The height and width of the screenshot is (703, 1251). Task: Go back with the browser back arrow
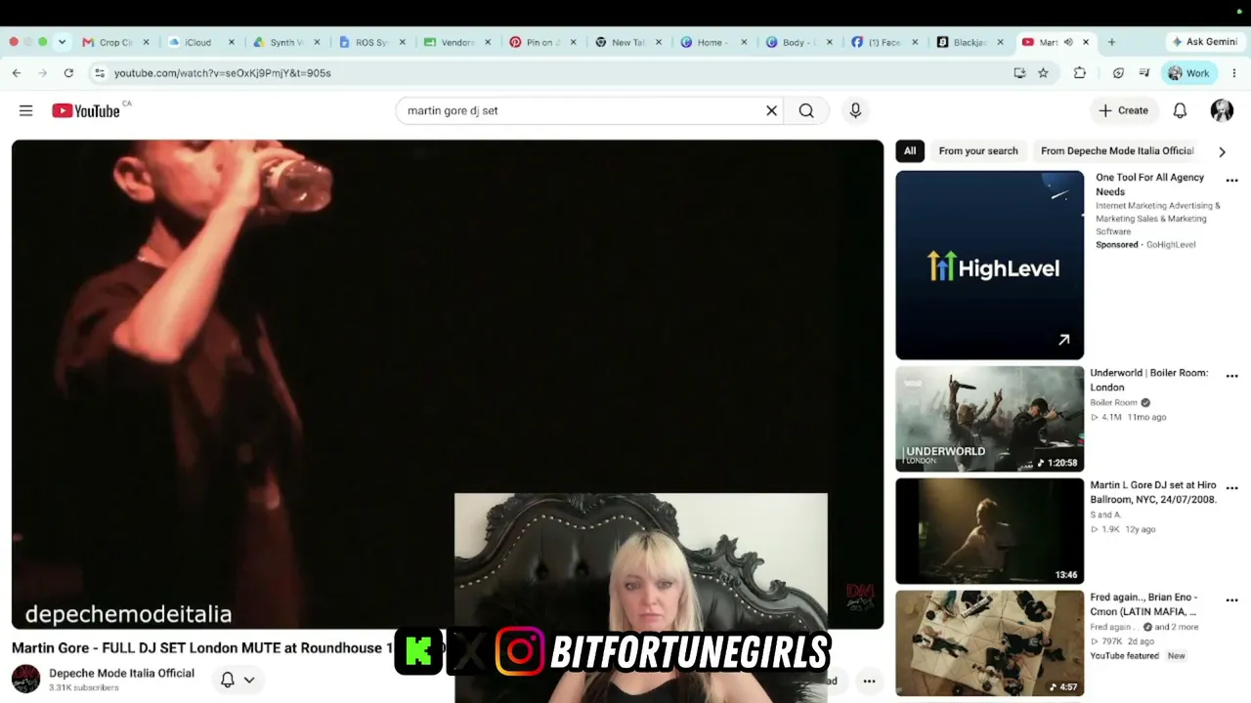[17, 73]
